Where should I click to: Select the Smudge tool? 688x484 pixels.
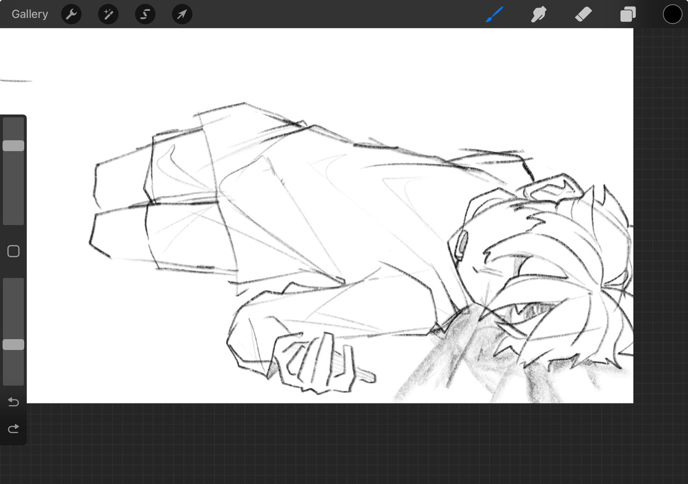tap(539, 15)
